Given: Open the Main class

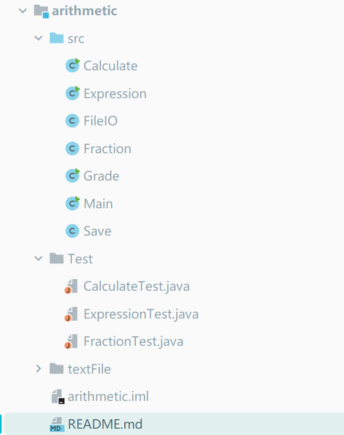Looking at the screenshot, I should 98,204.
